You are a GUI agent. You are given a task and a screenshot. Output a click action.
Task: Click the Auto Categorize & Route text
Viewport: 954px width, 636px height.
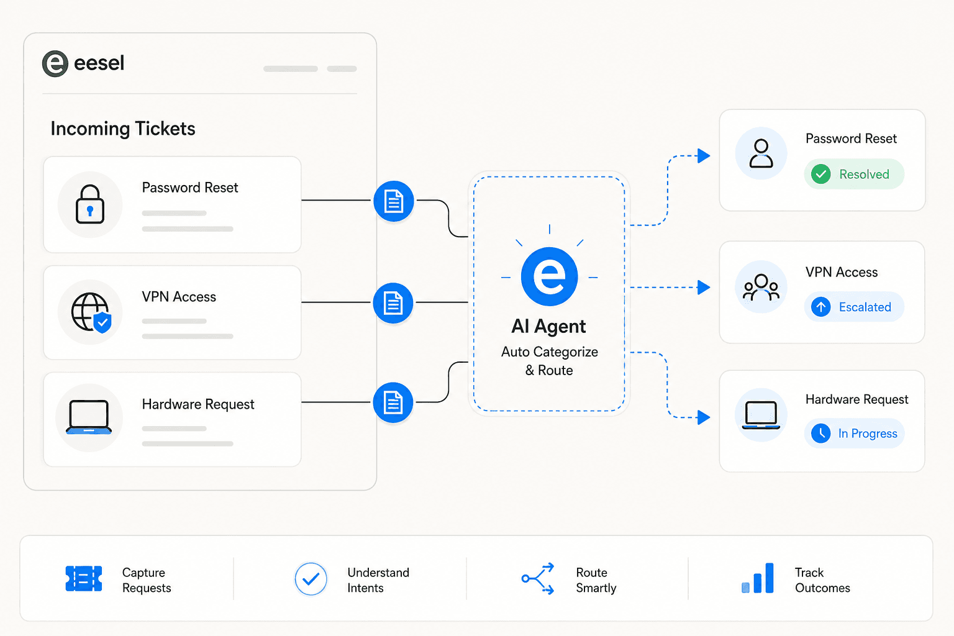(x=550, y=361)
